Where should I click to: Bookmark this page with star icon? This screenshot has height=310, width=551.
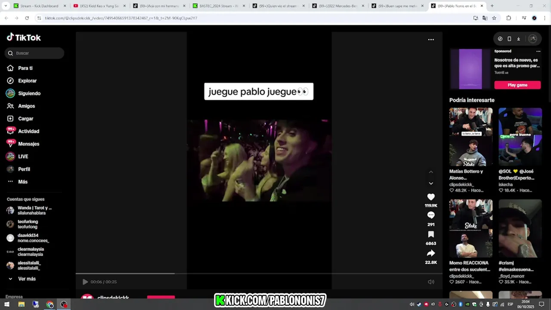(x=494, y=18)
